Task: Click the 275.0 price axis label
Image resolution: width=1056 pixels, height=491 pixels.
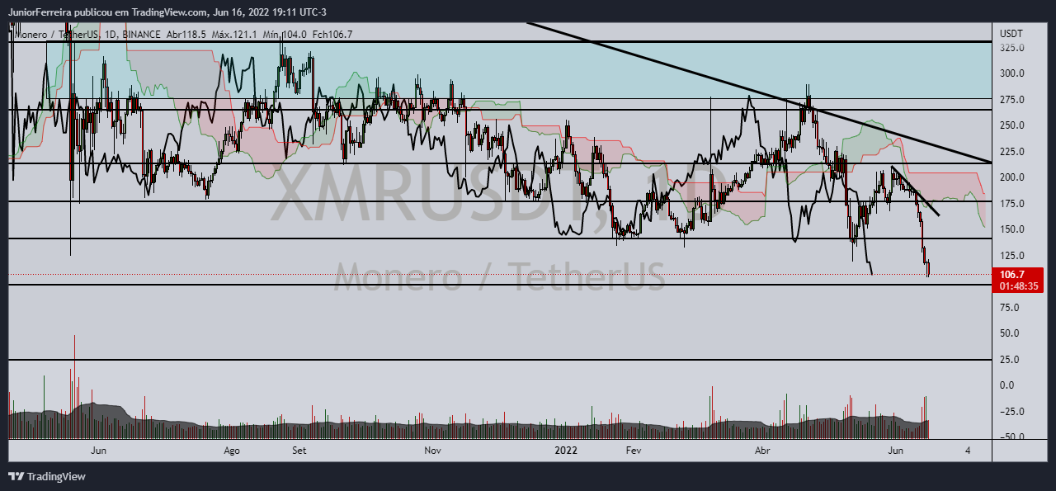Action: [x=1011, y=99]
